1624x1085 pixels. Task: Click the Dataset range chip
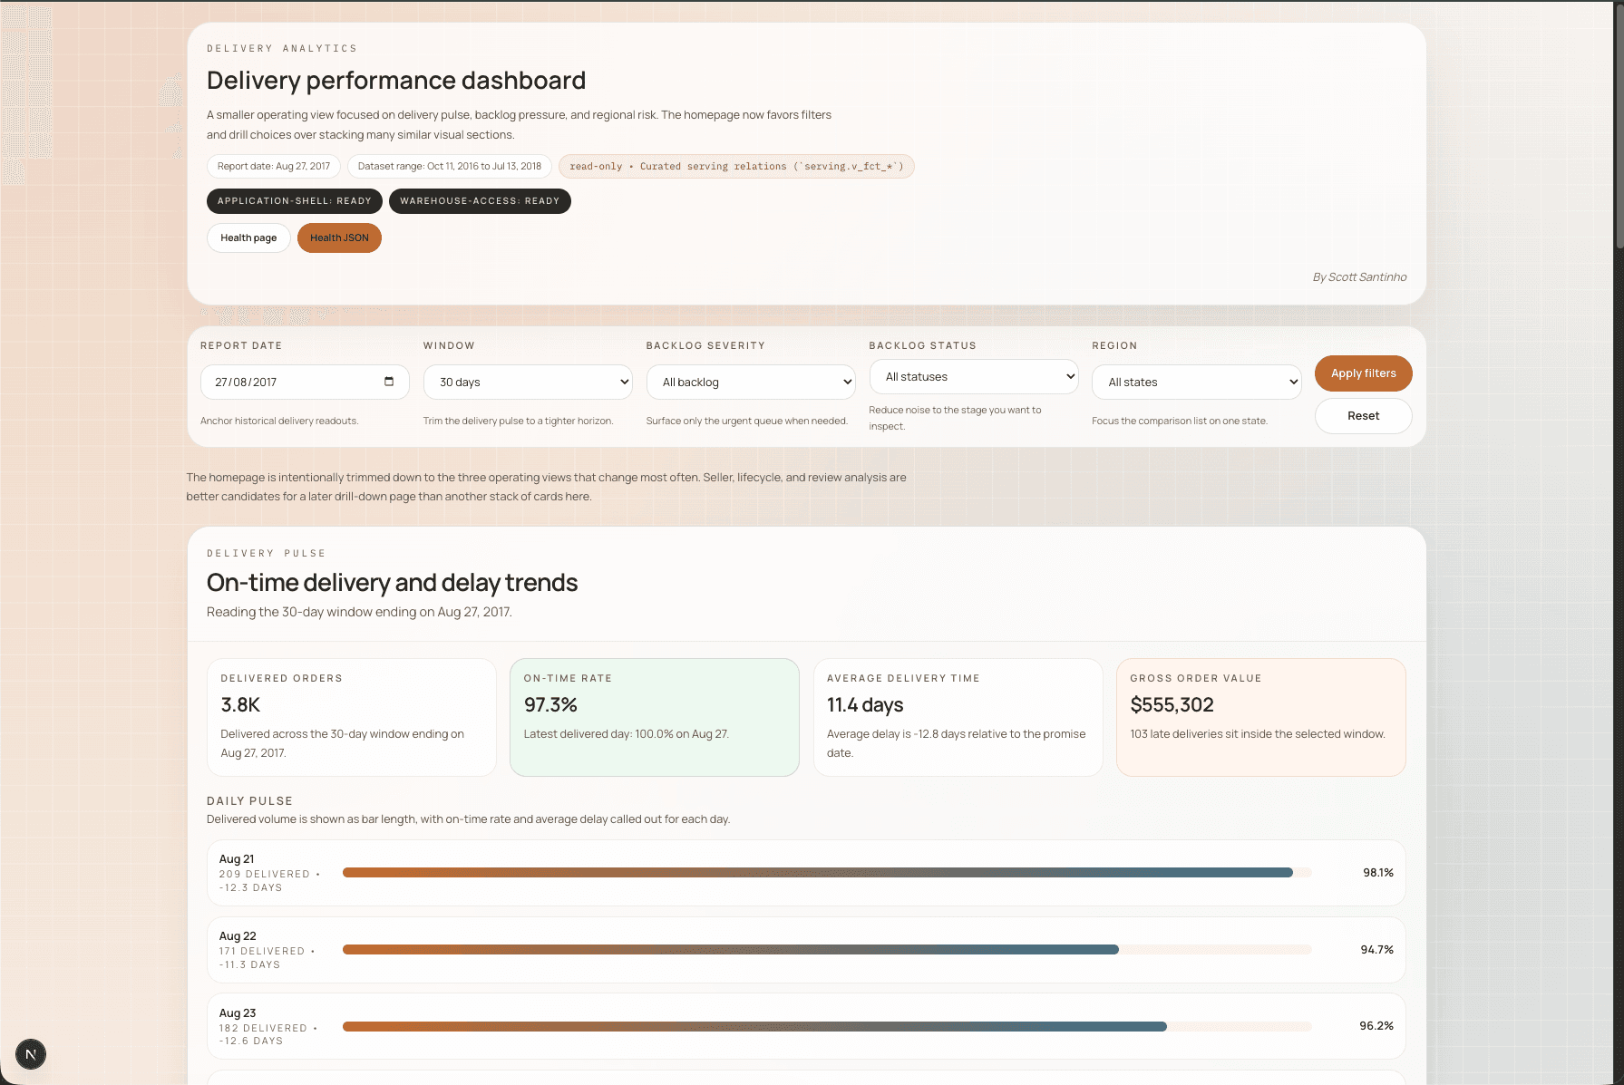450,166
